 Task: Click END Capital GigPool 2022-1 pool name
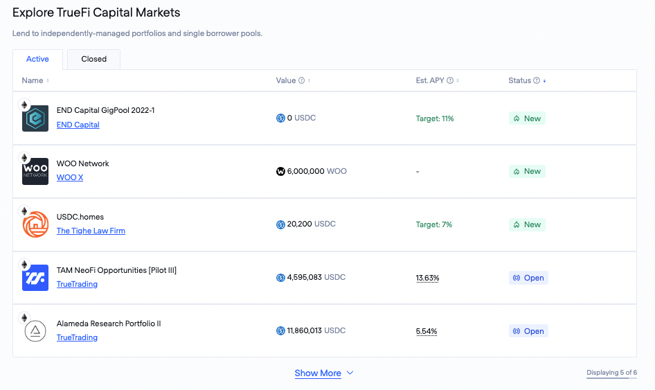click(x=106, y=110)
